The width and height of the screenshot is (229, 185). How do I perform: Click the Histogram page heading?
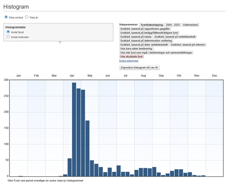[16, 7]
